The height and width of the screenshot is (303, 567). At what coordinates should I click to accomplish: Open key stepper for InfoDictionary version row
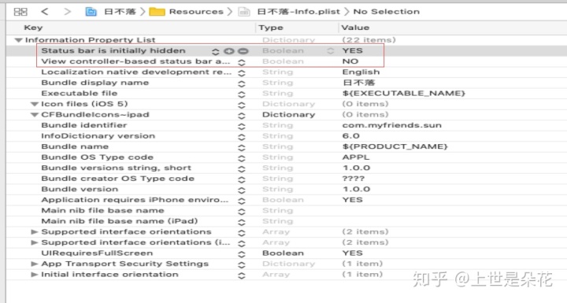tap(242, 137)
